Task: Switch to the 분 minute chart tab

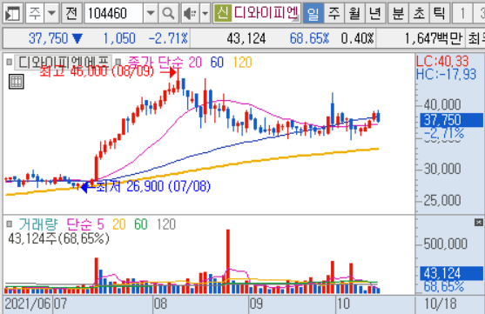Action: [x=398, y=13]
